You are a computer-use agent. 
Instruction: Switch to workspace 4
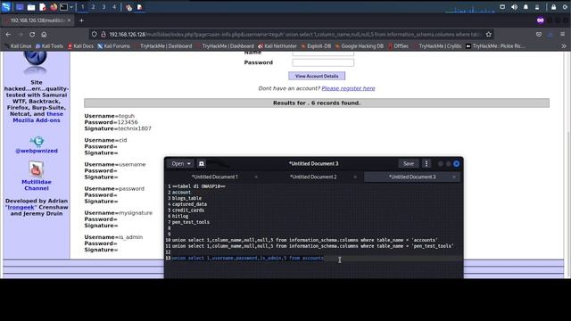tap(114, 7)
